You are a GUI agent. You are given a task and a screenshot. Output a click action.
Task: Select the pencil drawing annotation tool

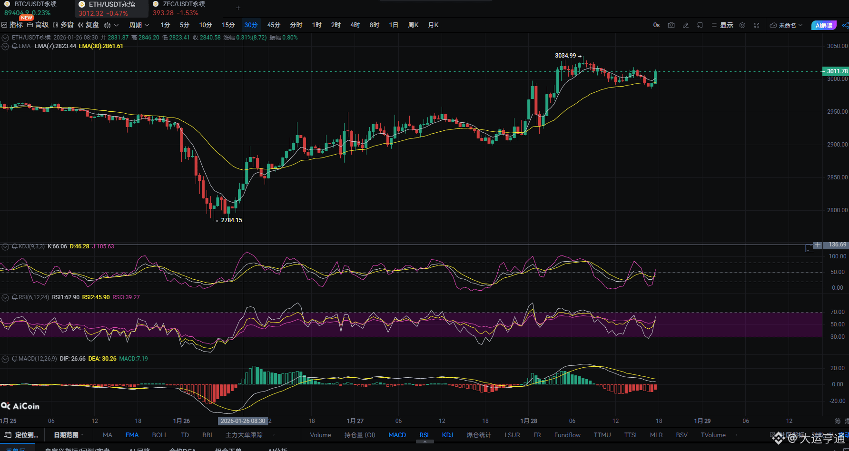pyautogui.click(x=686, y=25)
